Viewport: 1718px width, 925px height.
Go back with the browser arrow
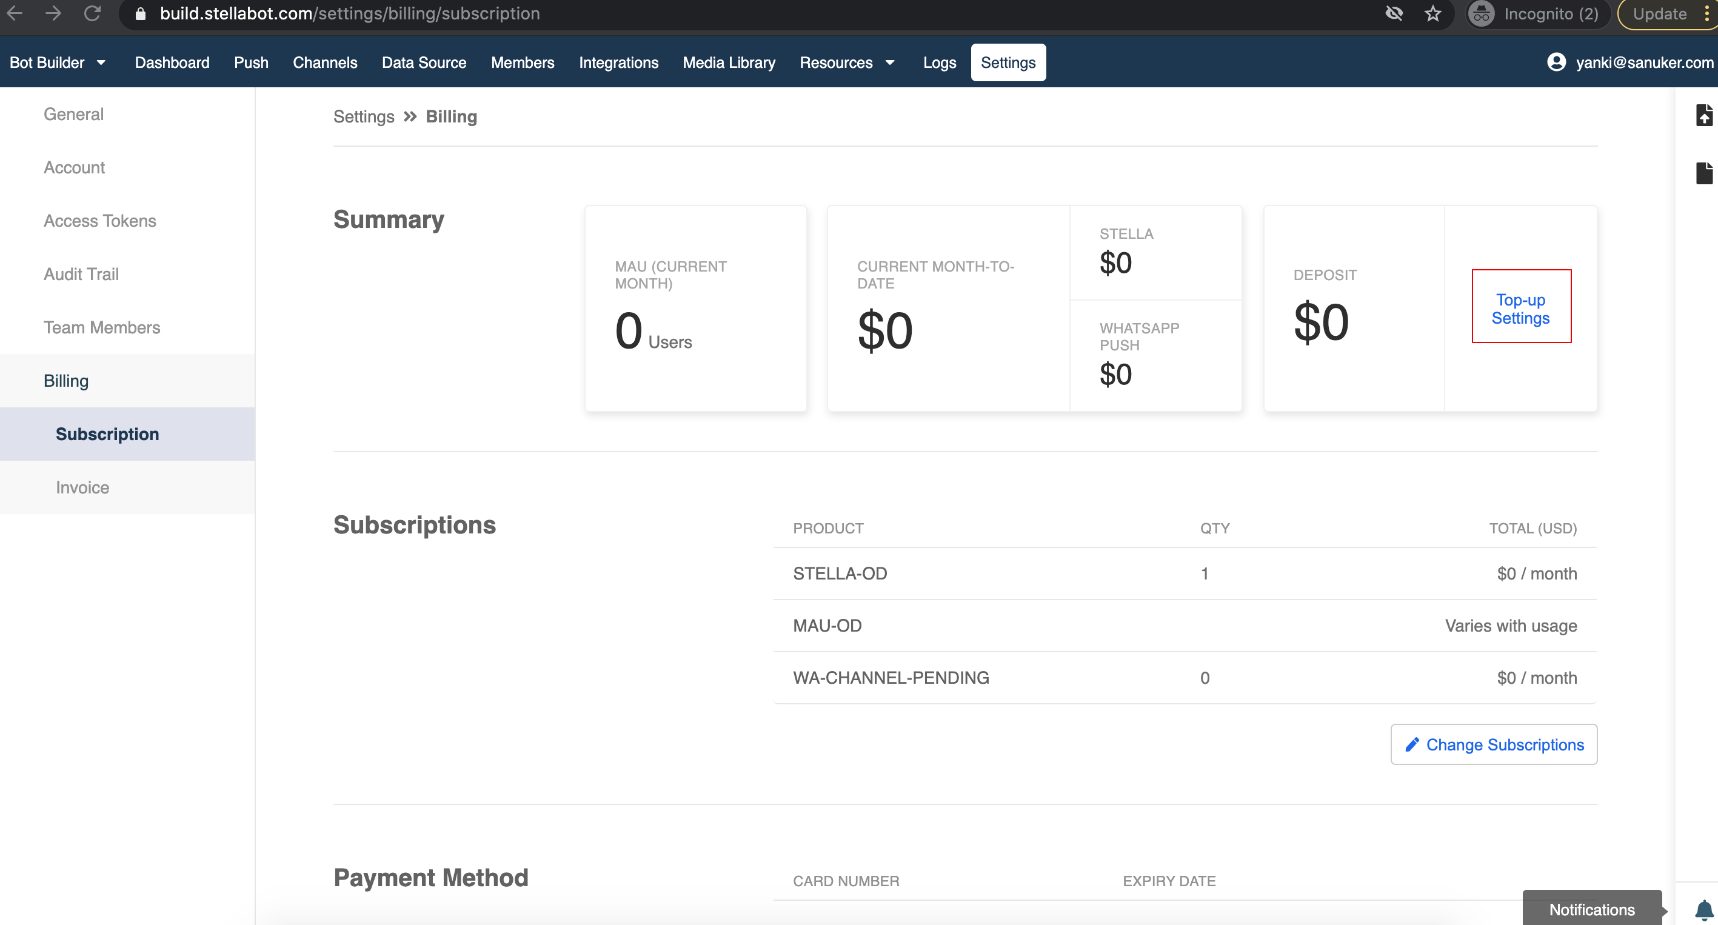pos(15,13)
